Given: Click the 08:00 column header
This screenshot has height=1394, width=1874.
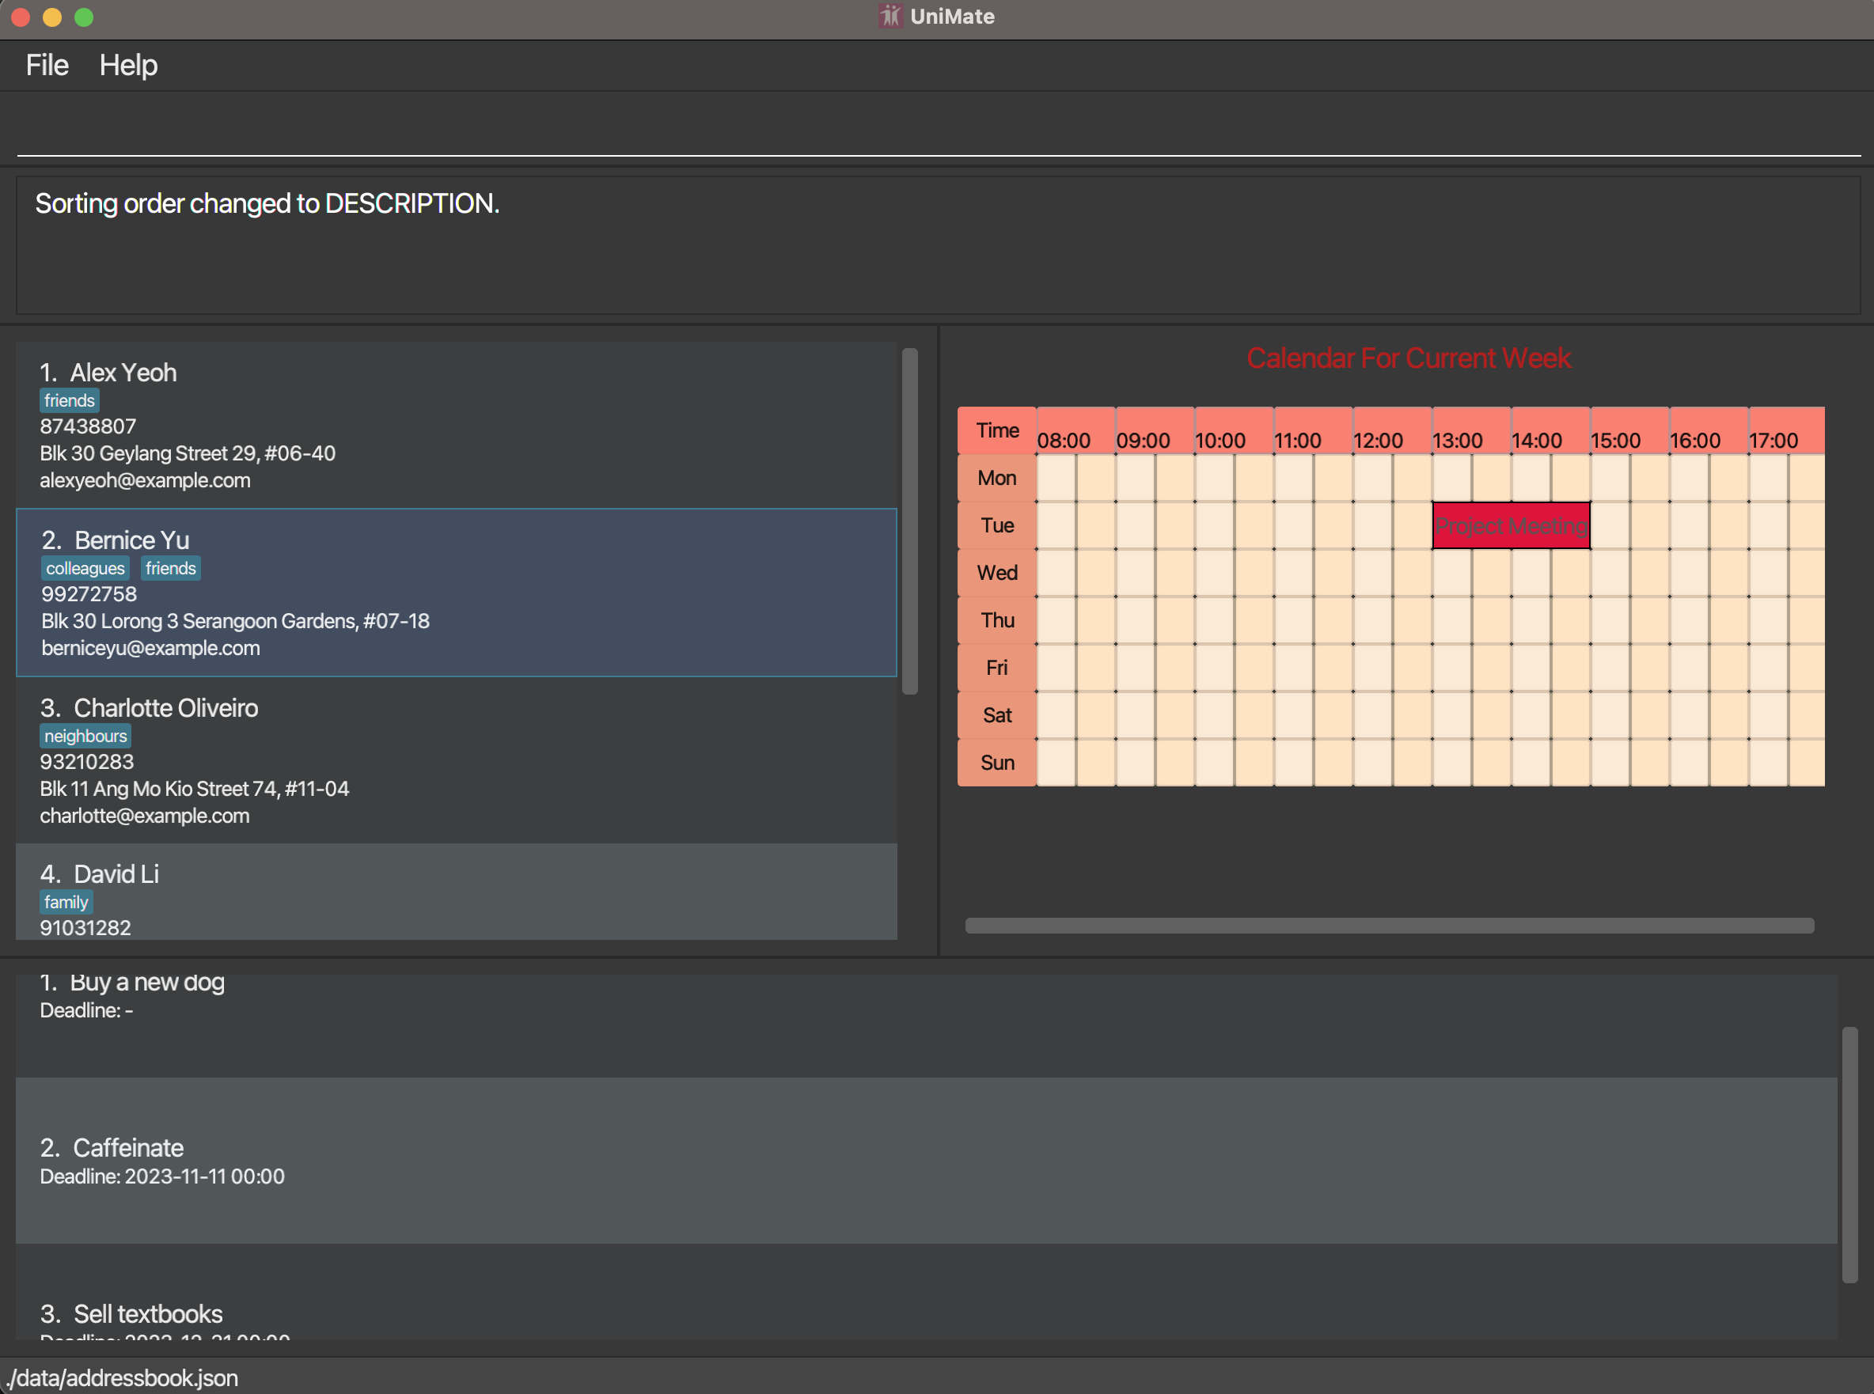Looking at the screenshot, I should 1075,430.
